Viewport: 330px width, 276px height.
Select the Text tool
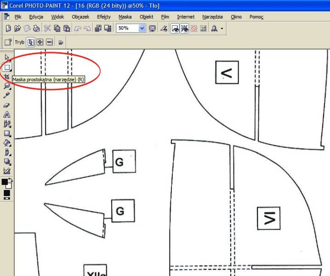(x=7, y=115)
